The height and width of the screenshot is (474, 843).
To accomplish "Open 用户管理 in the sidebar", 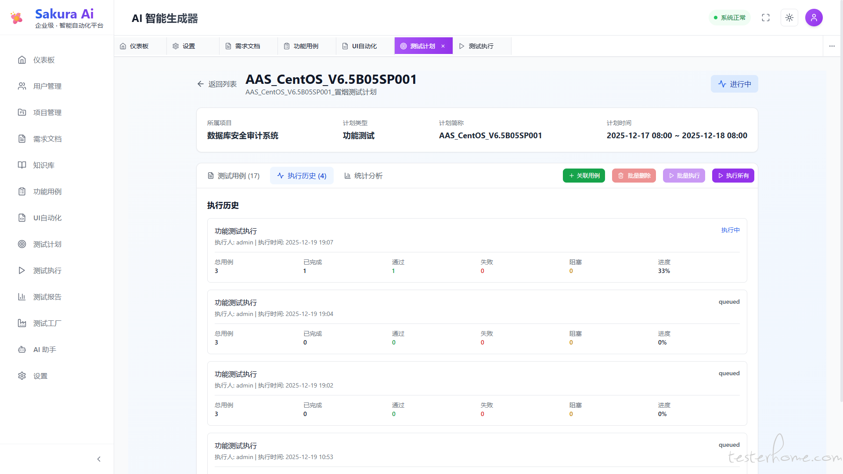I will click(x=47, y=86).
